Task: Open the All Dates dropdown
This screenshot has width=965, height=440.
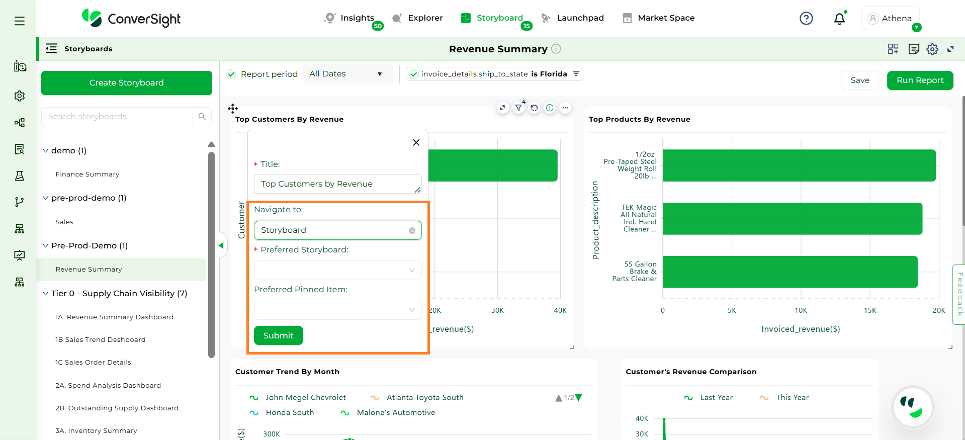Action: (347, 74)
